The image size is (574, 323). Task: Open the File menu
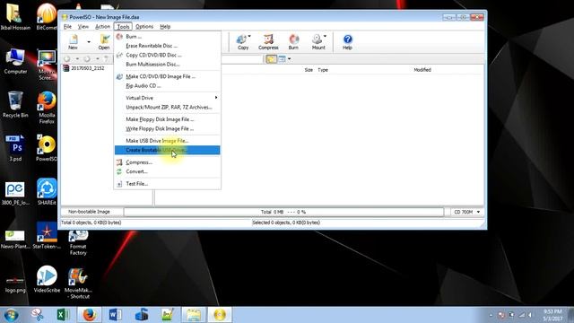coord(68,26)
